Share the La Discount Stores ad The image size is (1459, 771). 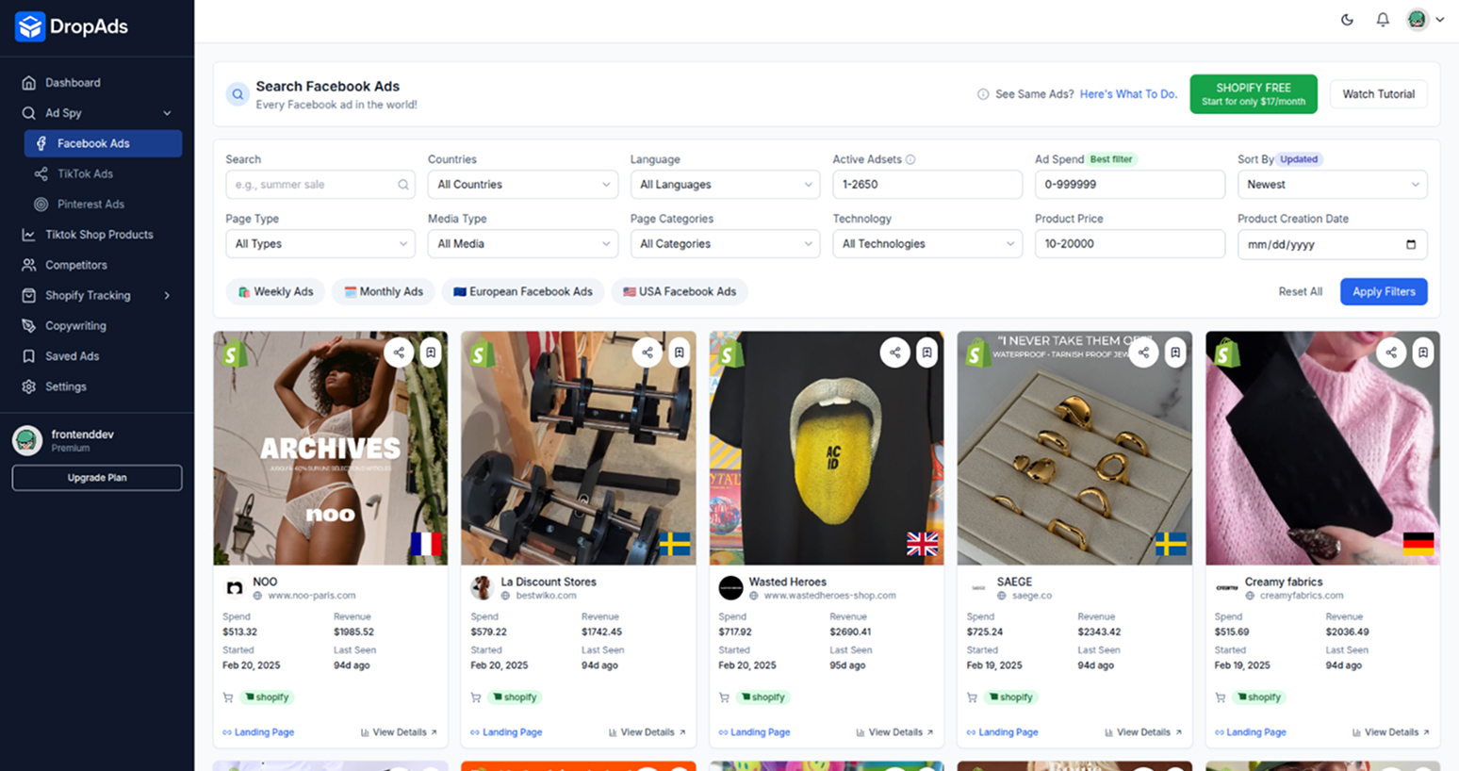(648, 353)
